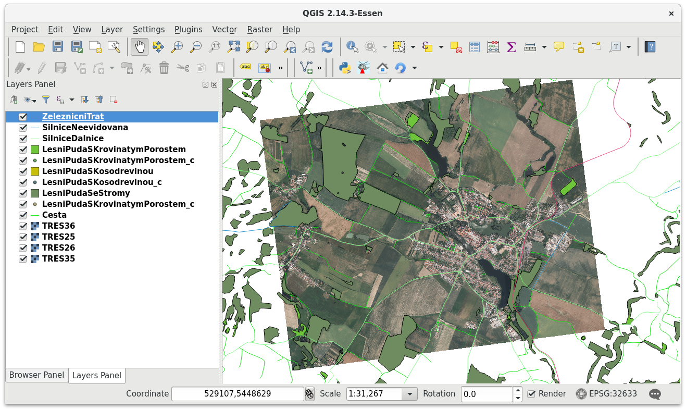
Task: Click the Layer Labeling Options abc icon
Action: click(245, 68)
